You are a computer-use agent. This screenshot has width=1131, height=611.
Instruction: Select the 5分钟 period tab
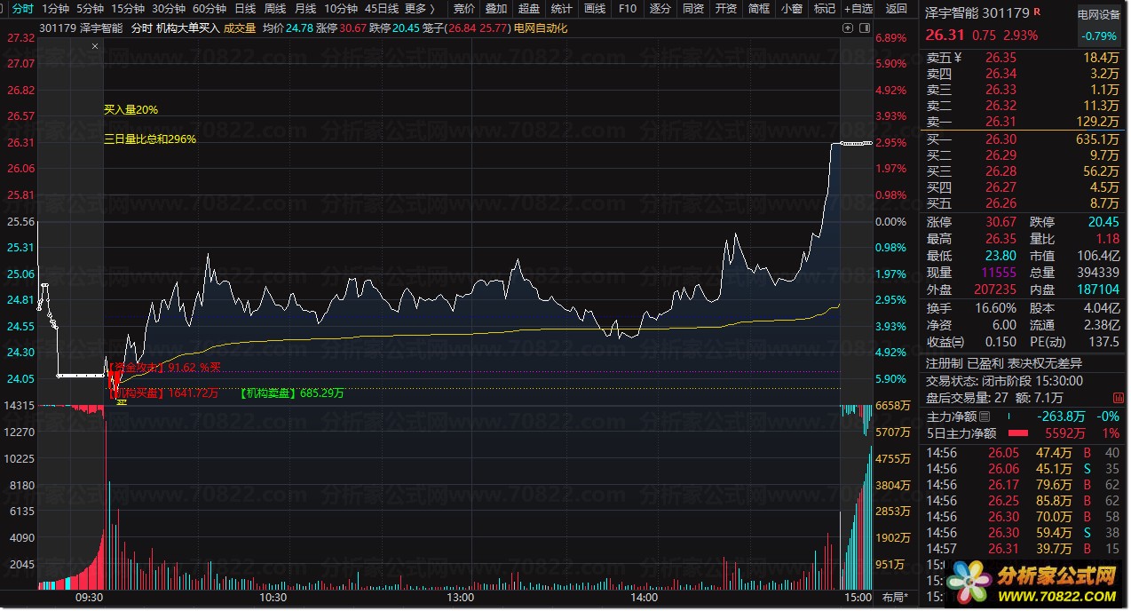click(90, 9)
